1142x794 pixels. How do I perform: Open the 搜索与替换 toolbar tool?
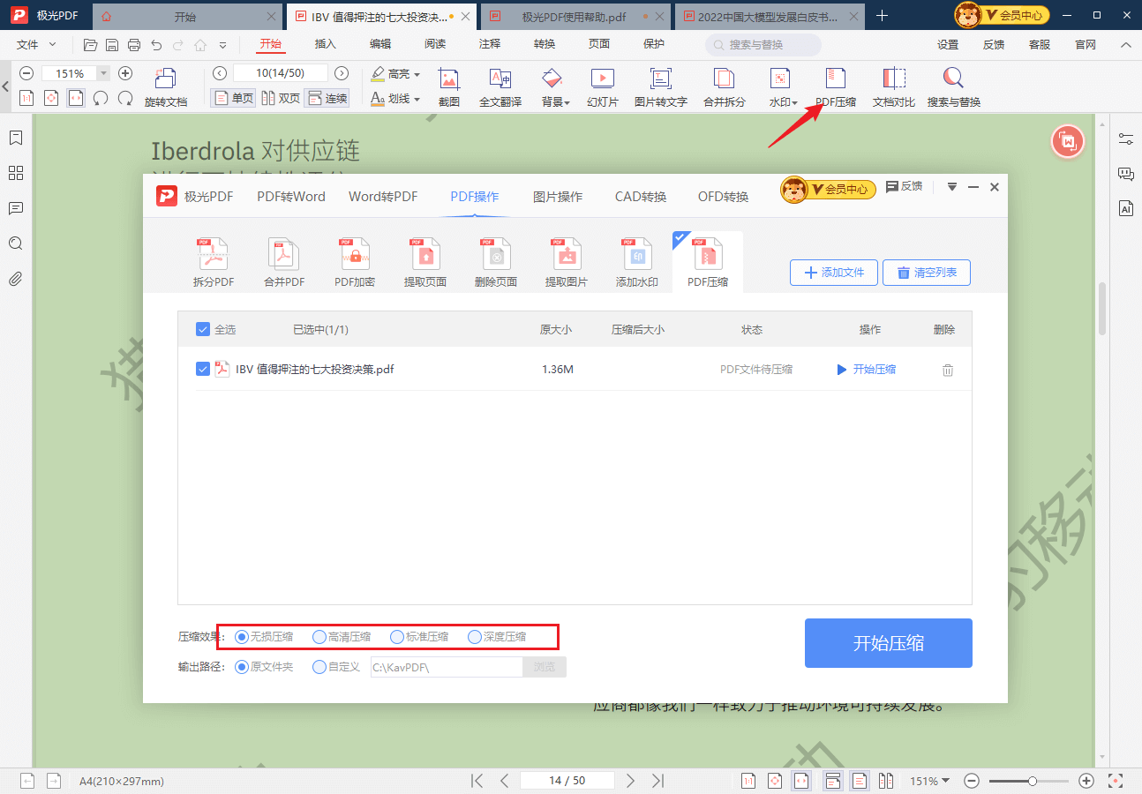953,87
